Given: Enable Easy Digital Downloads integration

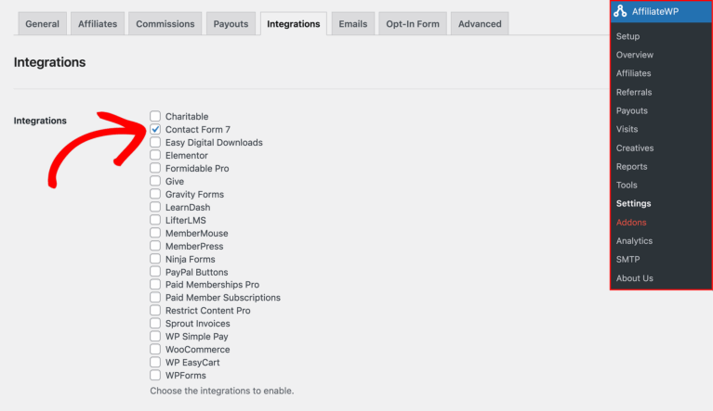Looking at the screenshot, I should (x=155, y=142).
